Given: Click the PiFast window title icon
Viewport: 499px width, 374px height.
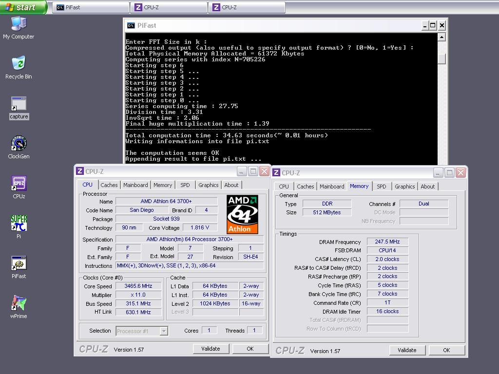Looking at the screenshot, I should 131,25.
